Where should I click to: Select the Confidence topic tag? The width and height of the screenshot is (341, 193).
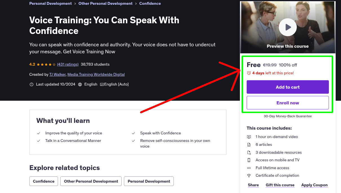pos(44,181)
